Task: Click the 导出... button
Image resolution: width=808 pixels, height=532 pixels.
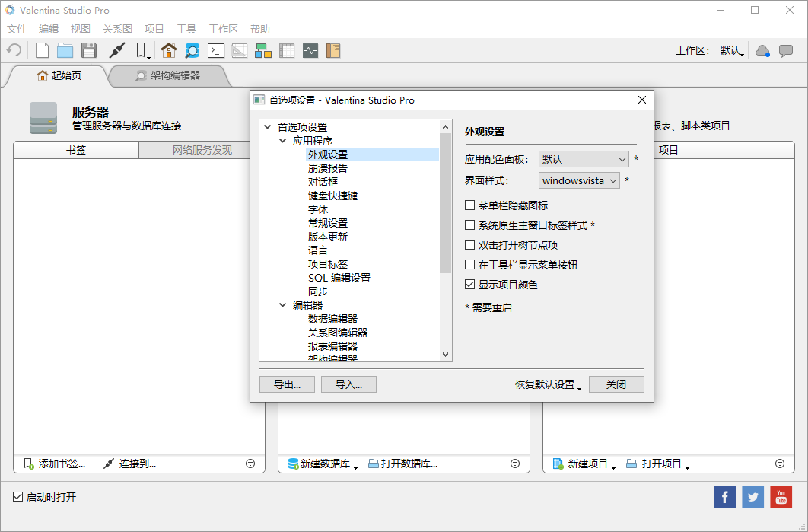Action: [287, 384]
